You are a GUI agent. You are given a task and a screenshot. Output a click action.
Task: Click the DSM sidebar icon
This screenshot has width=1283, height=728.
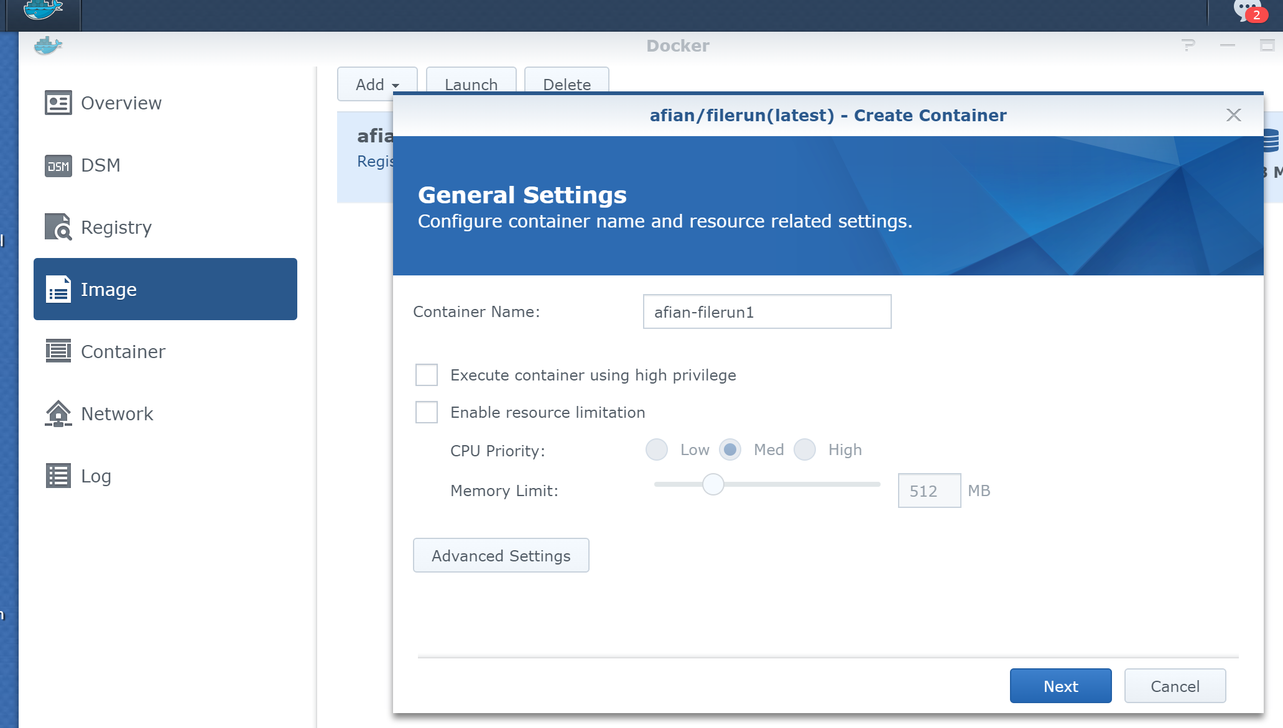pyautogui.click(x=58, y=165)
